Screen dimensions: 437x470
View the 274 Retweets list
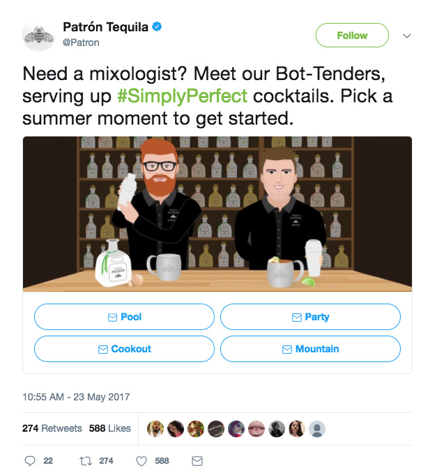click(52, 428)
